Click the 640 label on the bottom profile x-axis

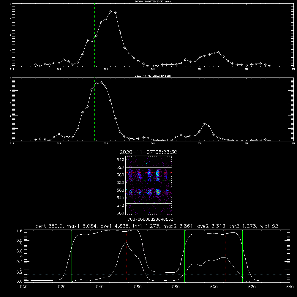pyautogui.click(x=290, y=287)
